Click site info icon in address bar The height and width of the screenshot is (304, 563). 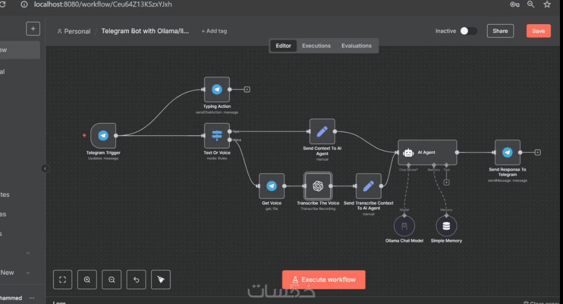click(x=24, y=4)
